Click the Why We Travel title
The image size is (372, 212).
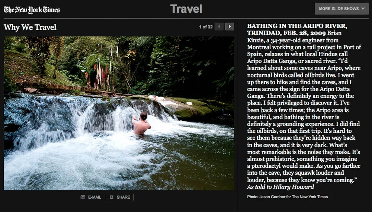(30, 27)
